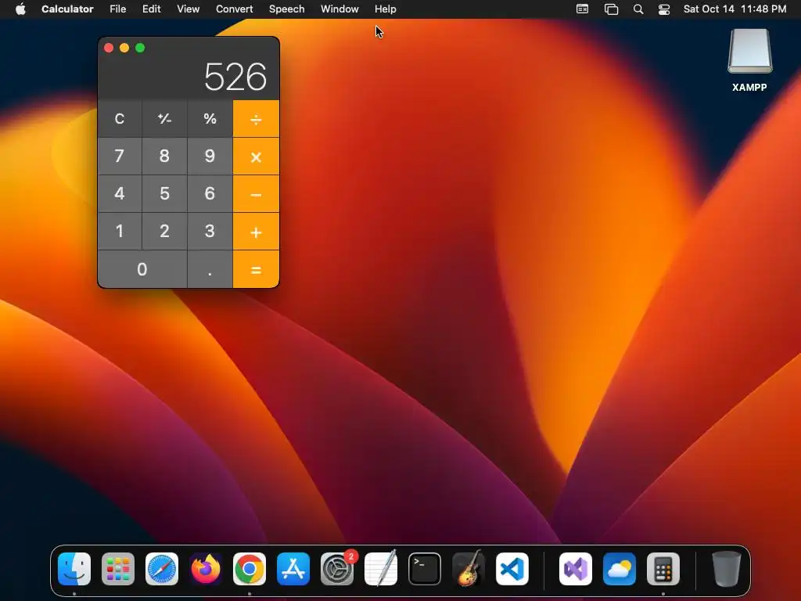801x601 pixels.
Task: Launch Visual Studio from the Dock
Action: point(576,569)
